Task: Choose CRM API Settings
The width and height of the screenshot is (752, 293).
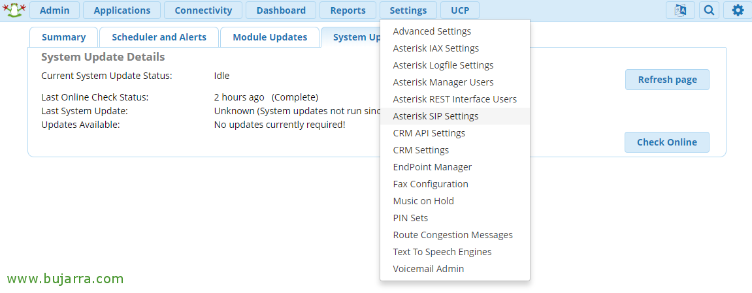Action: tap(455, 133)
